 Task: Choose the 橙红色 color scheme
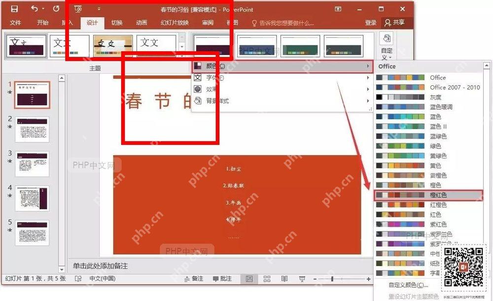point(429,195)
